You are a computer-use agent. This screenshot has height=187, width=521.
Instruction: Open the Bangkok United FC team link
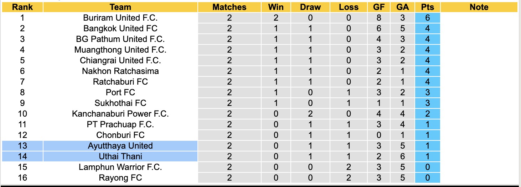120,28
